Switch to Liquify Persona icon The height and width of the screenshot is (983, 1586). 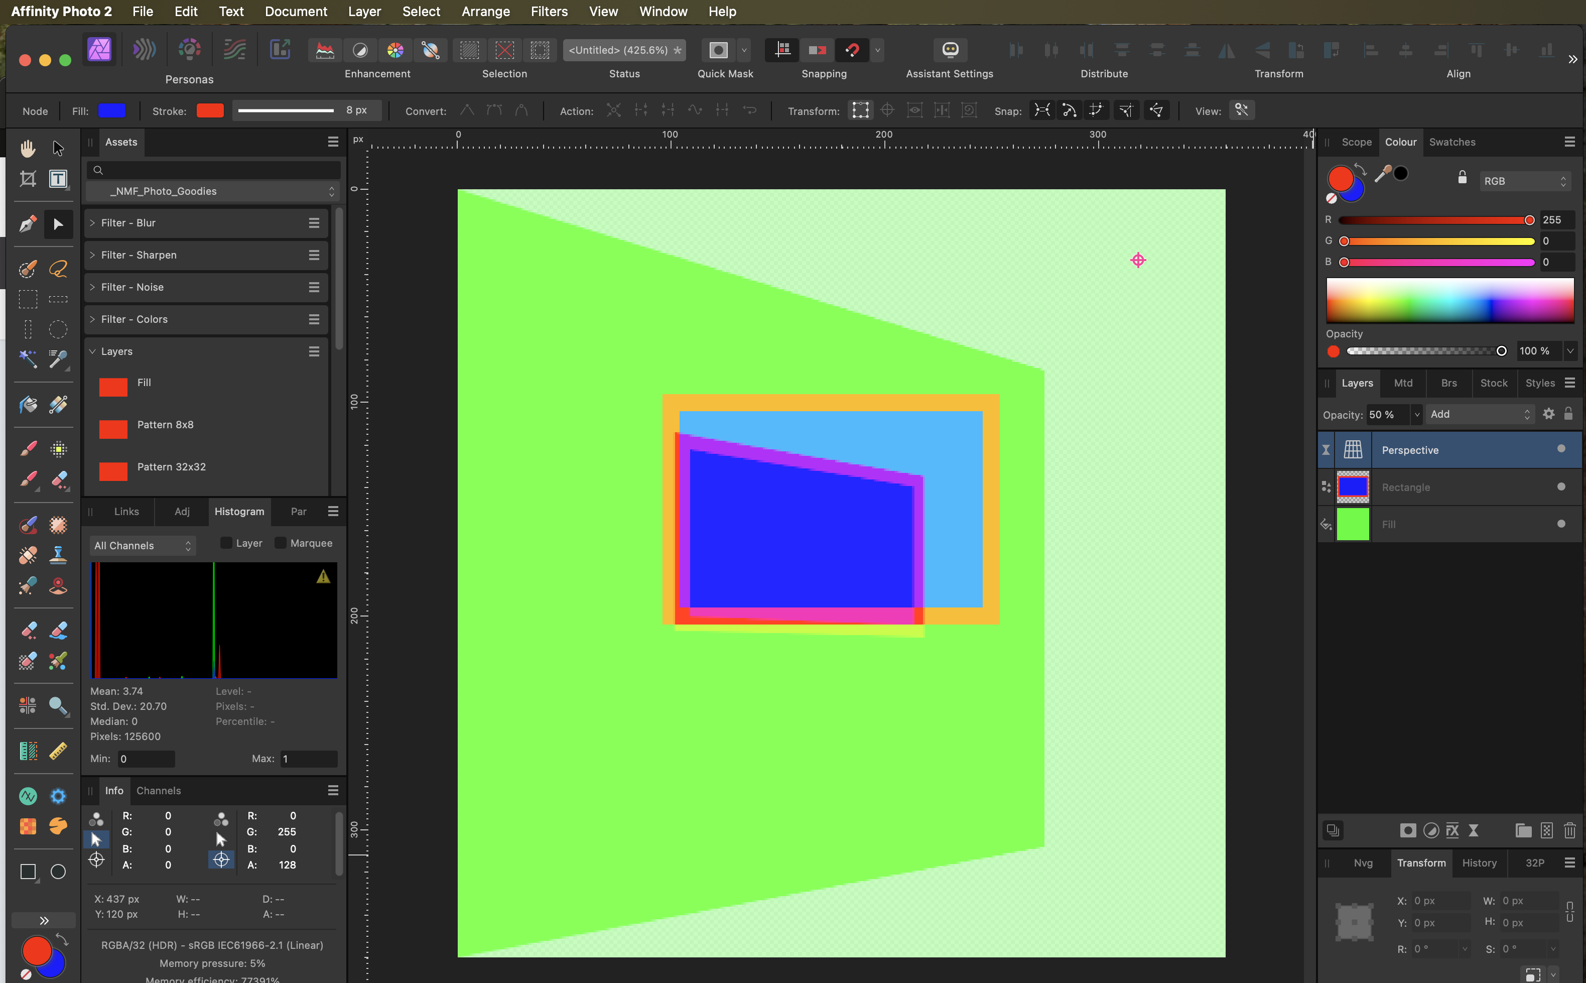[144, 50]
